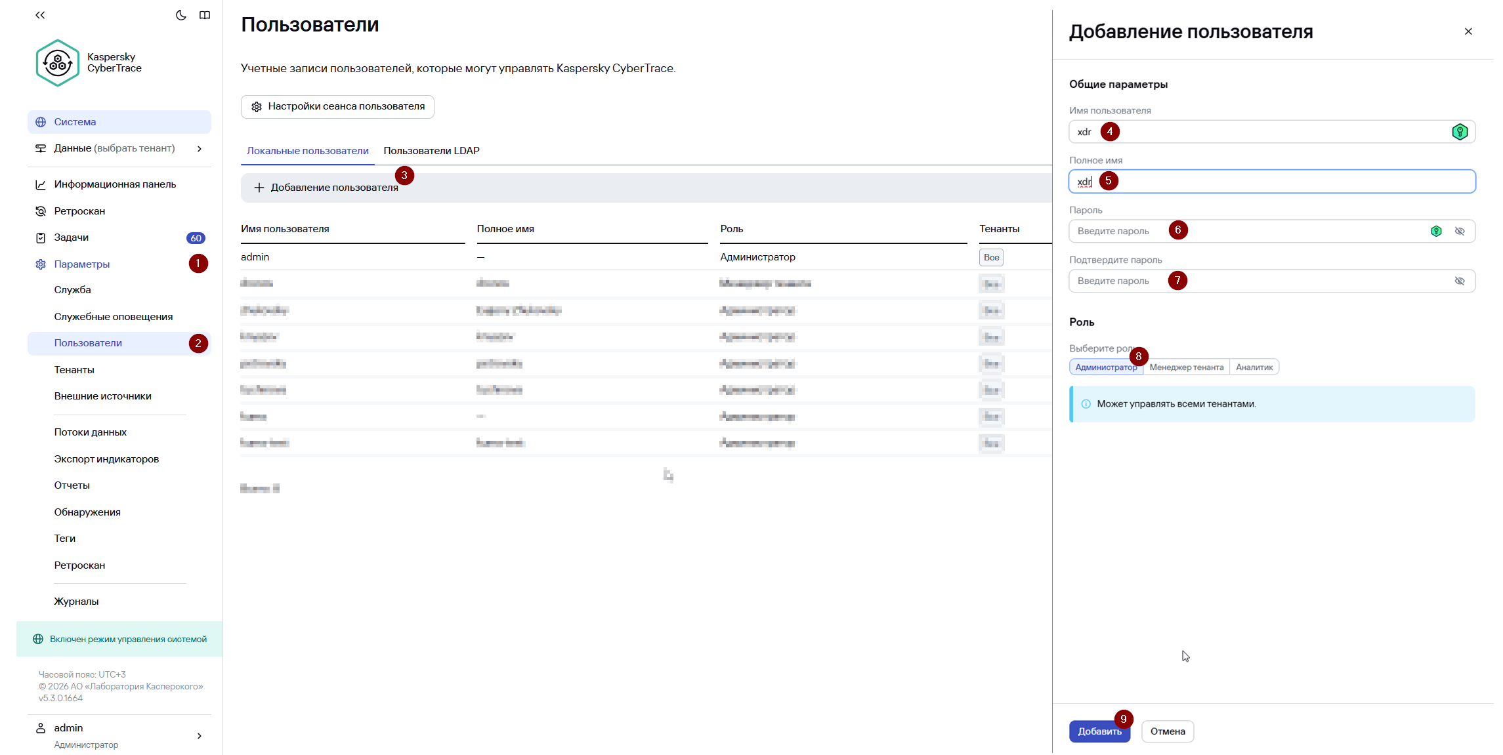Screen dimensions: 1503x755
Task: Open Служба settings
Action: 73,290
